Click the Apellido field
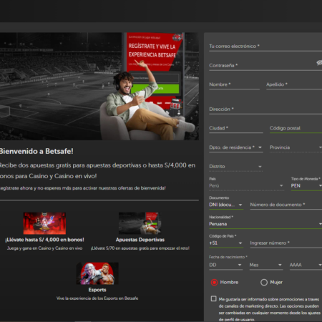 tap(294, 84)
